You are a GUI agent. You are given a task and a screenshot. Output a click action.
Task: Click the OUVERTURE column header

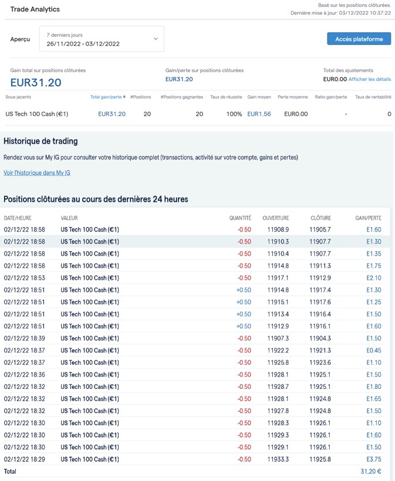[276, 218]
